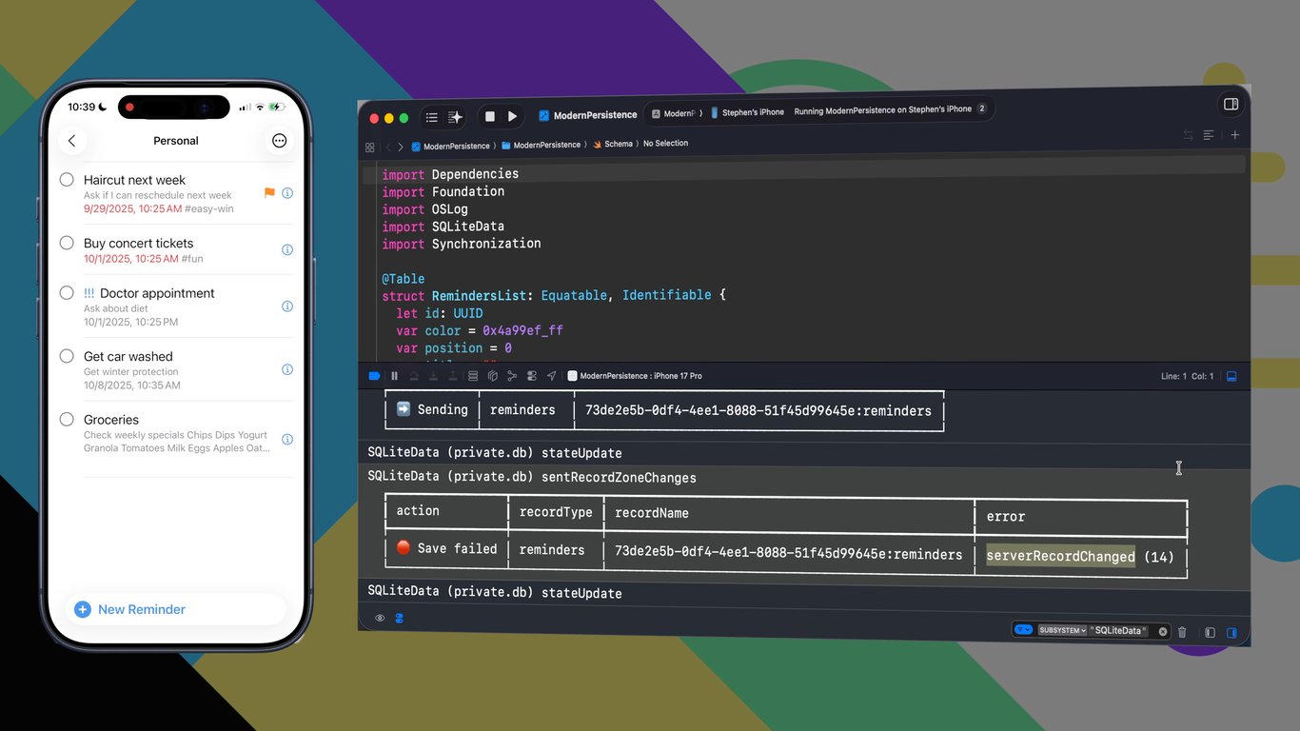Mark Buy concert tickets as complete
1300x731 pixels.
click(67, 243)
